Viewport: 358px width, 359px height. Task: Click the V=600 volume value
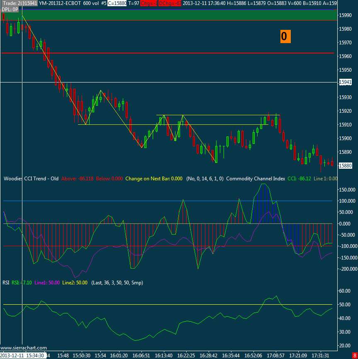(x=295, y=3)
